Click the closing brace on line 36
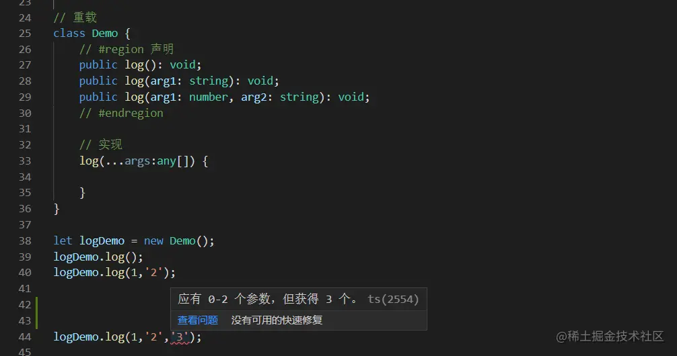This screenshot has width=677, height=356. [57, 209]
